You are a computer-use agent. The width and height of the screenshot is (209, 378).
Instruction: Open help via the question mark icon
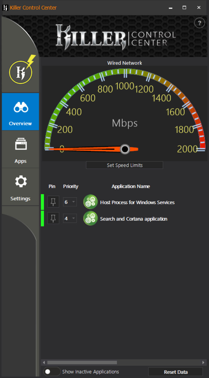199,23
